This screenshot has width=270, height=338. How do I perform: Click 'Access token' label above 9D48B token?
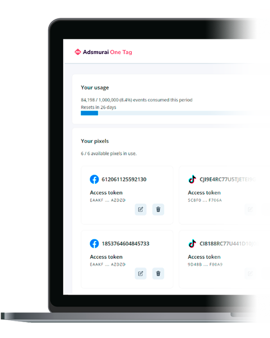click(x=204, y=257)
